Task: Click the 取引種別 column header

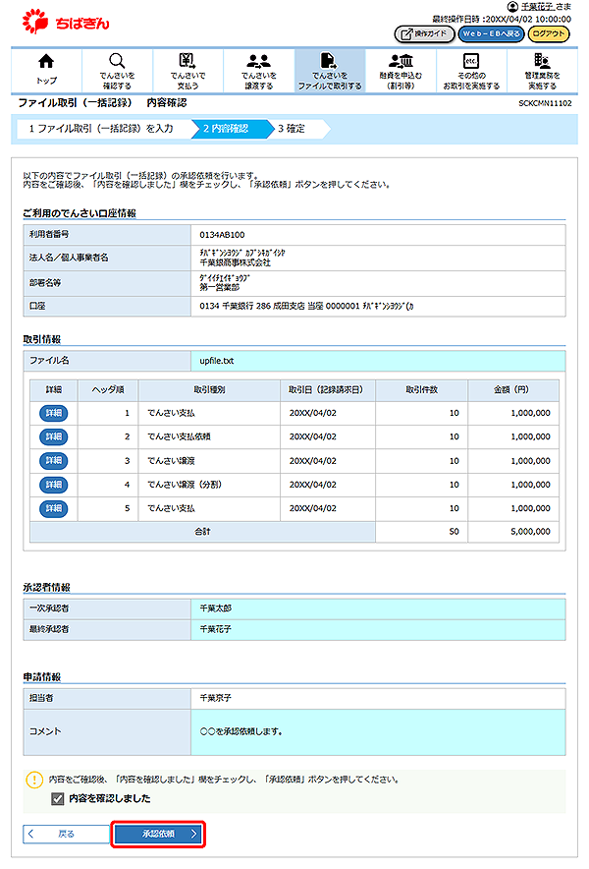Action: [x=209, y=390]
